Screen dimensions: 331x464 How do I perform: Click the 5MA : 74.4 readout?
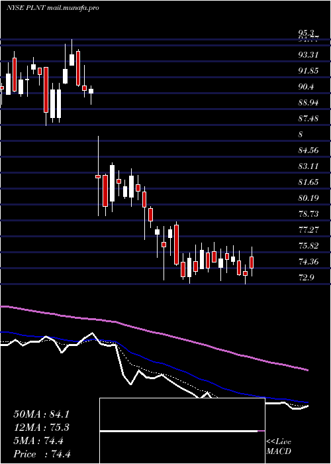[x=38, y=441]
